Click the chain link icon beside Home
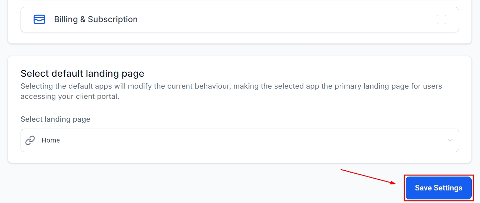 tap(30, 141)
